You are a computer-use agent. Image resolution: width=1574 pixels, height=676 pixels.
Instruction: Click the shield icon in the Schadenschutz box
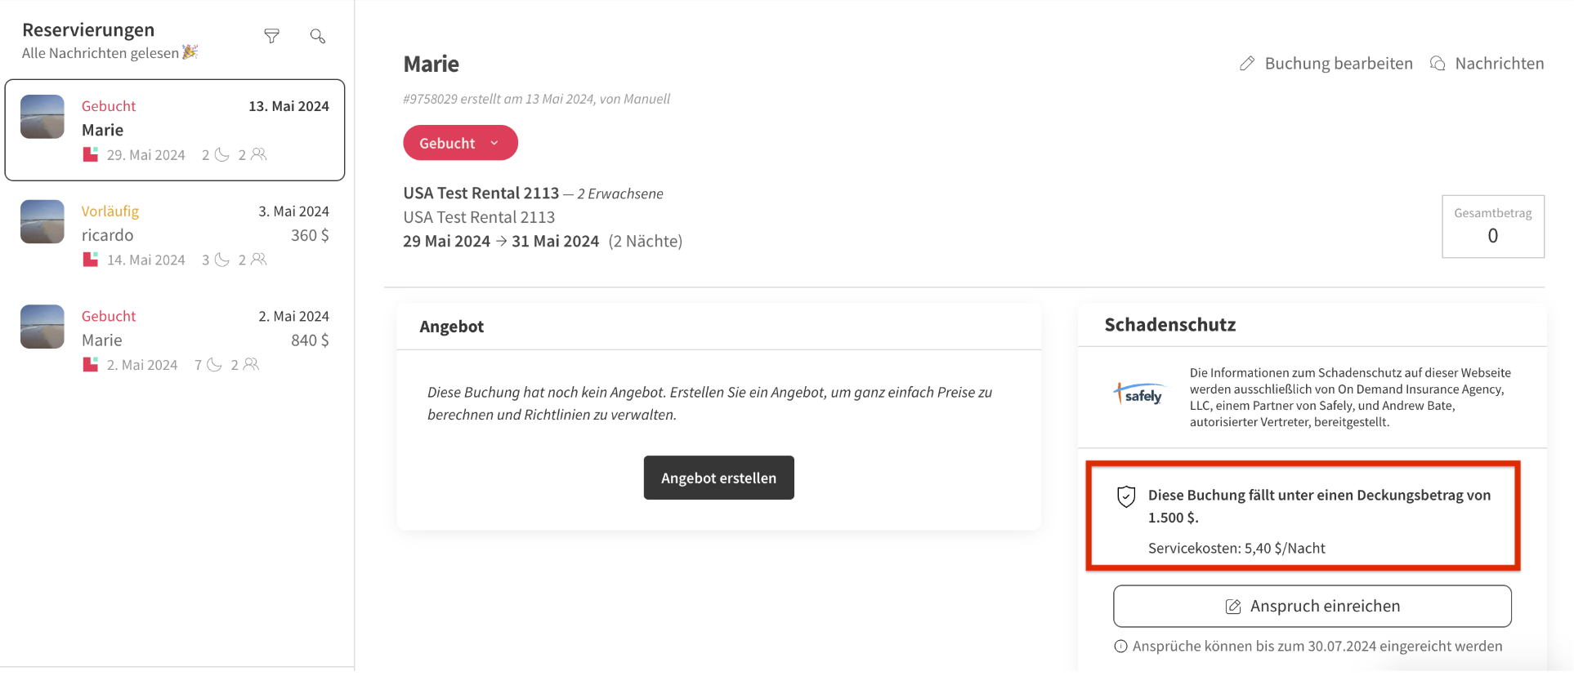pos(1125,496)
